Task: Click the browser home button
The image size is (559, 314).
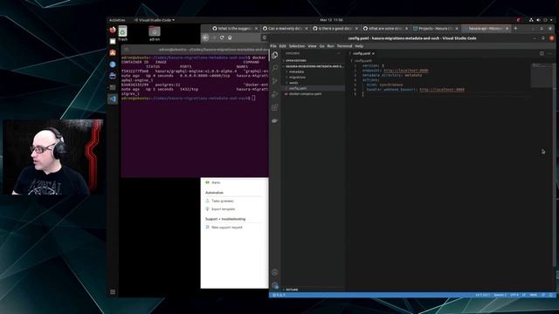Action: click(x=230, y=38)
